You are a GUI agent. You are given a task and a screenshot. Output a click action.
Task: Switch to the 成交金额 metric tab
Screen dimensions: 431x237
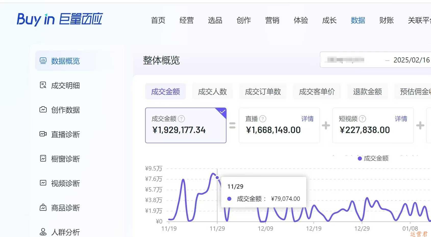click(x=166, y=91)
